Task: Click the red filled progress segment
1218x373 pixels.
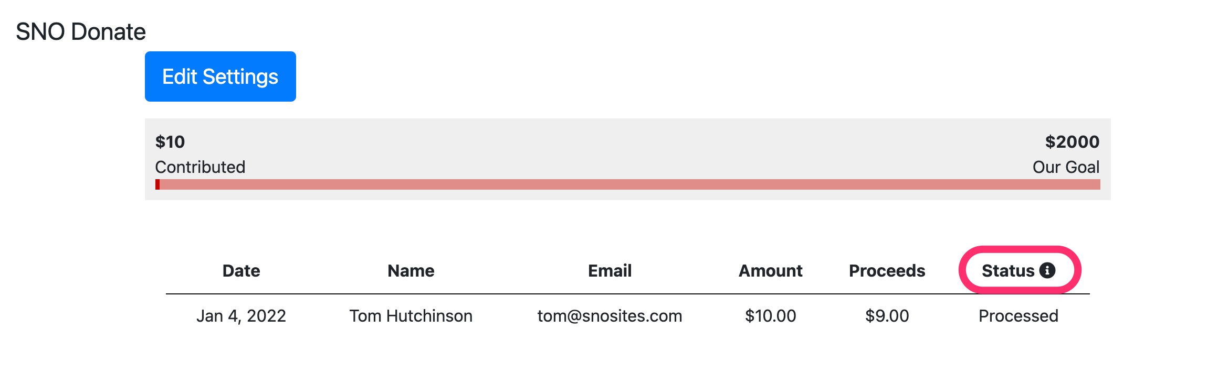Action: coord(157,184)
